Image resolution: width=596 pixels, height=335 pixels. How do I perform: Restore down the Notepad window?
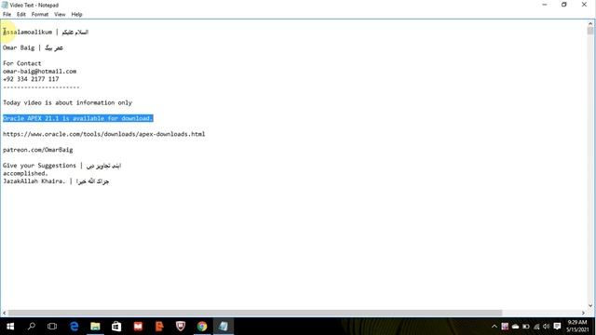pyautogui.click(x=564, y=5)
